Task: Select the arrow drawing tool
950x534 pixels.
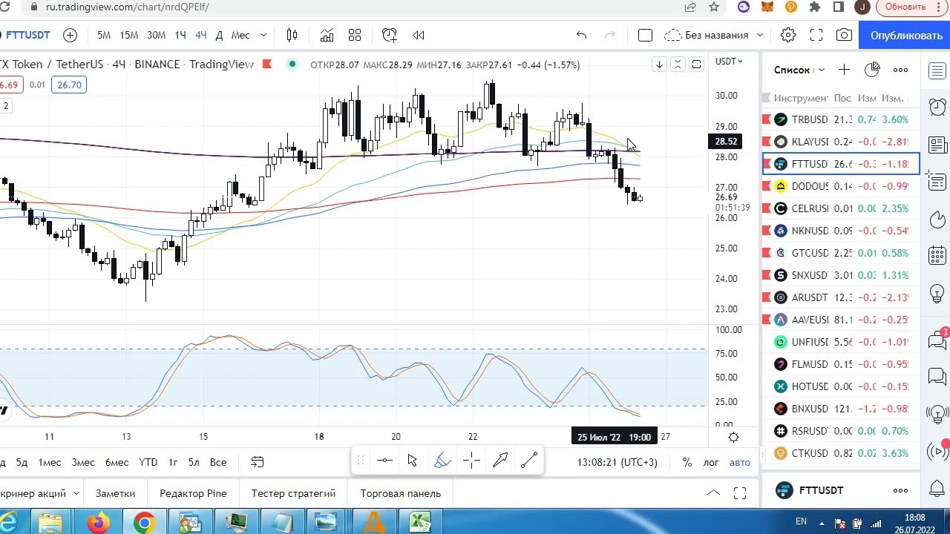Action: [x=500, y=461]
